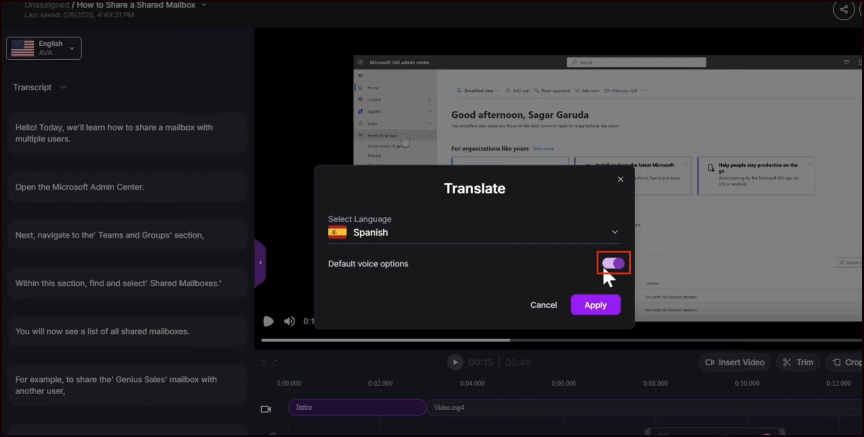The image size is (864, 437).
Task: Click the Insert Video button
Action: click(735, 362)
